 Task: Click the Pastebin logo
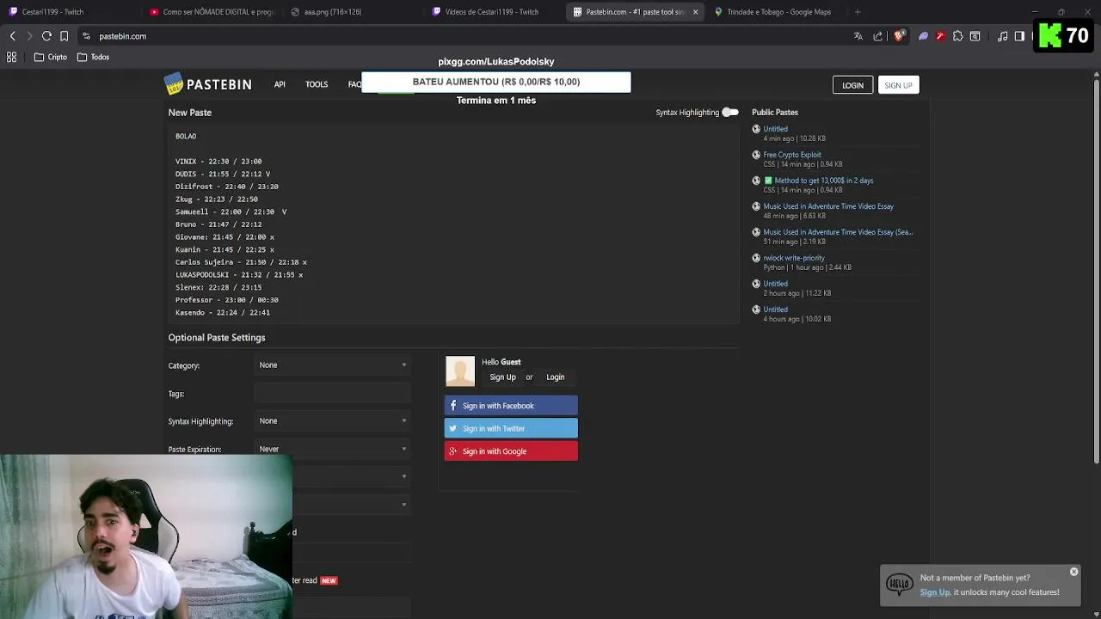[x=207, y=84]
